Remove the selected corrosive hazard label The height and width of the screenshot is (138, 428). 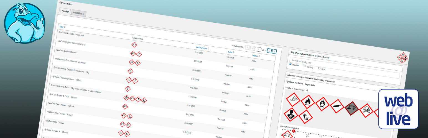[x=293, y=131]
